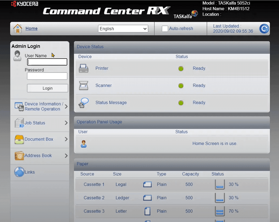This screenshot has height=222, width=279.
Task: Click the "Letter" size cell
Action: 121,211
